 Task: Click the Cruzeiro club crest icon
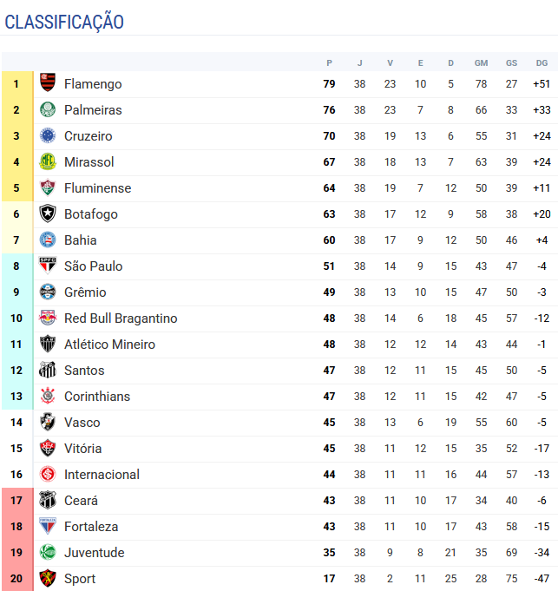pos(48,136)
